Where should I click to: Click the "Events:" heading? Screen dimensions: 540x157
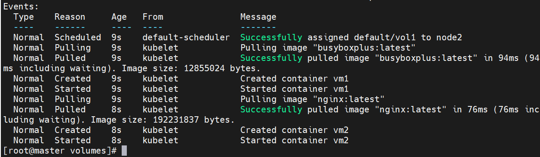pyautogui.click(x=21, y=7)
